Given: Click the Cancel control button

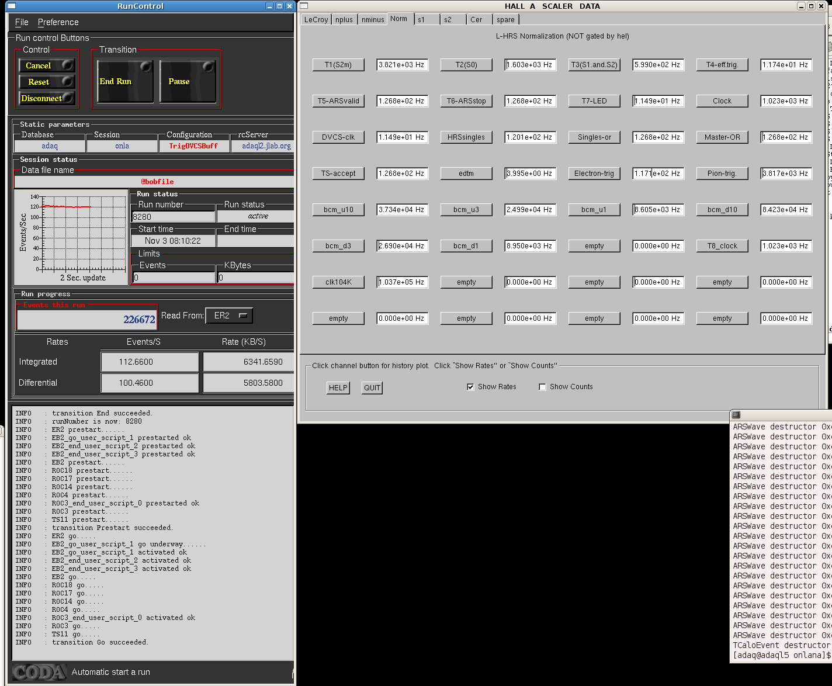Looking at the screenshot, I should tap(47, 65).
